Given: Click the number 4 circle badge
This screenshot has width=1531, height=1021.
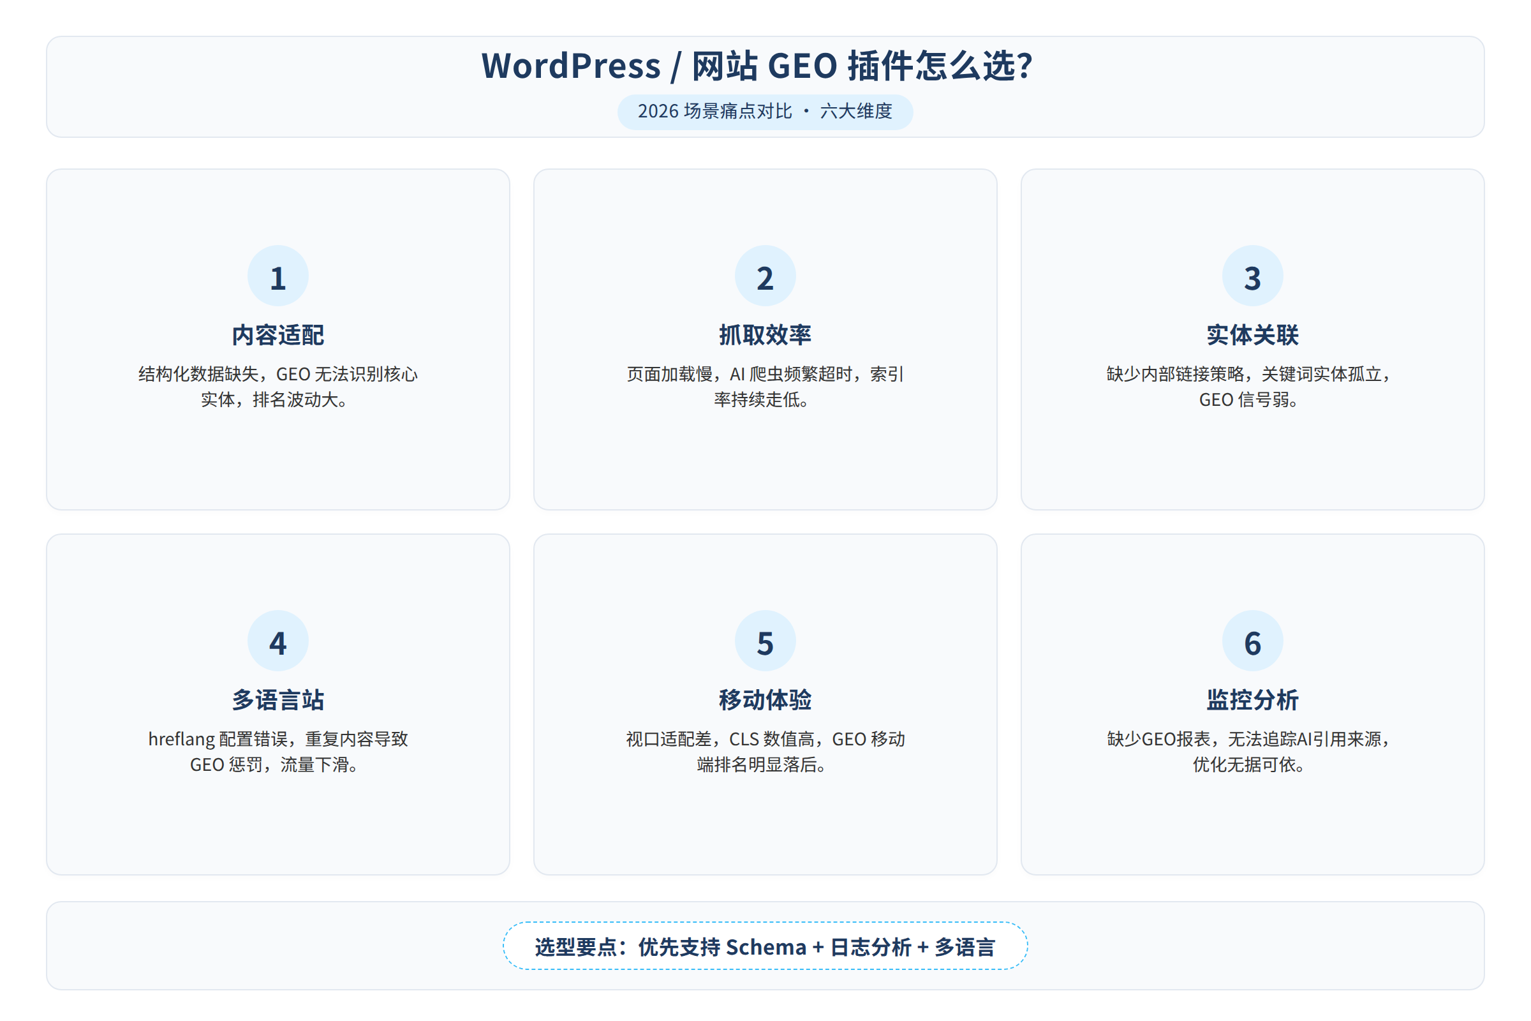Looking at the screenshot, I should 278,641.
